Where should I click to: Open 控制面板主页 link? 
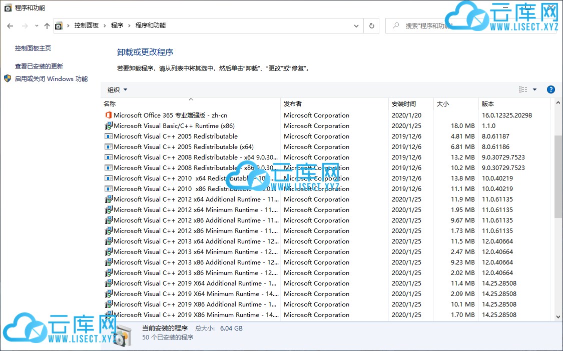(x=33, y=48)
